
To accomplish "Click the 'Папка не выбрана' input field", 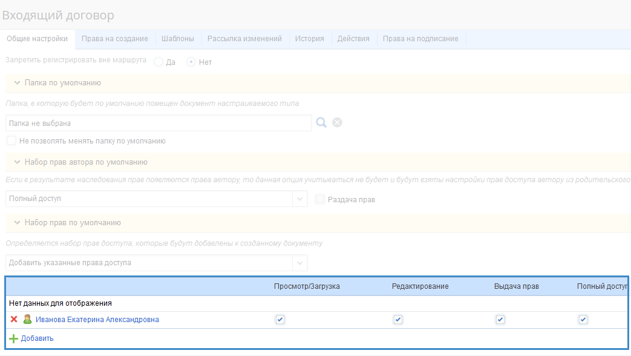I will tap(159, 123).
